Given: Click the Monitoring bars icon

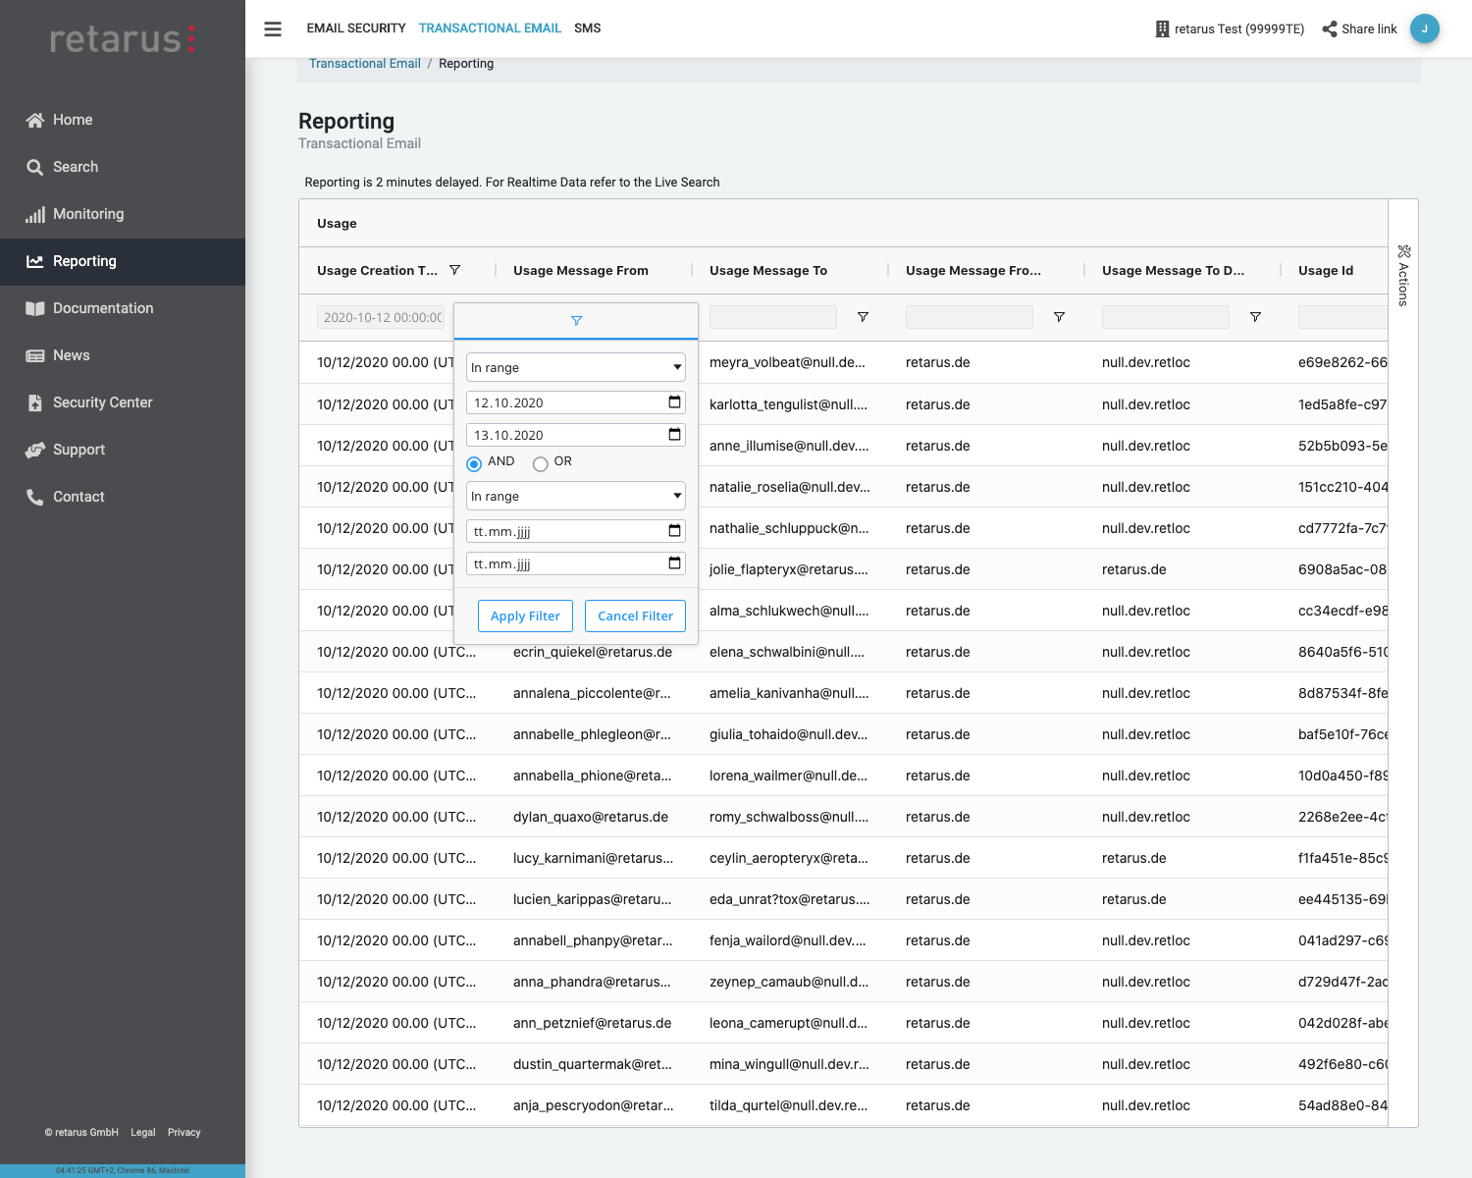Looking at the screenshot, I should click(x=35, y=214).
